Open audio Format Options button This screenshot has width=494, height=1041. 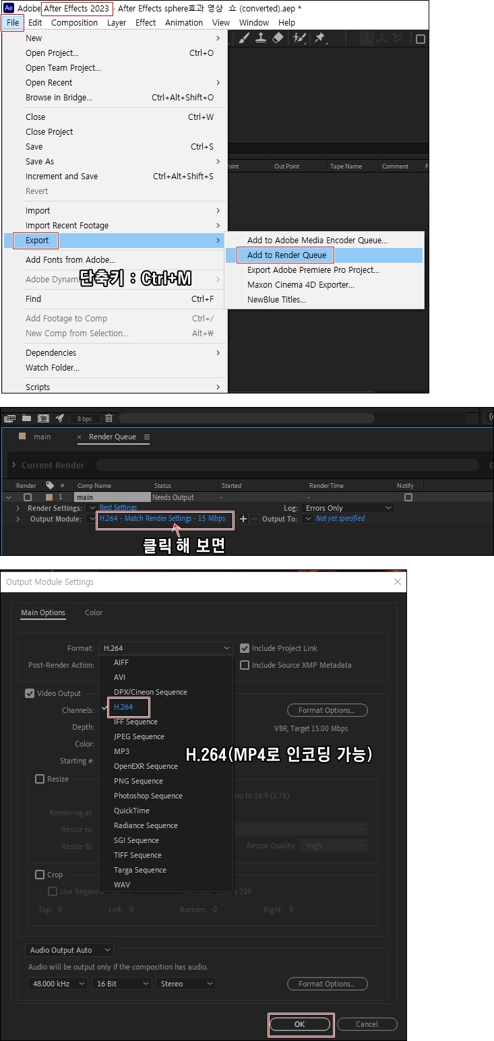tap(328, 984)
